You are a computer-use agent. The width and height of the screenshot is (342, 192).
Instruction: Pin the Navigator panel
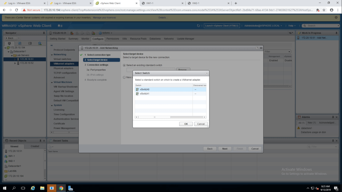click(44, 33)
